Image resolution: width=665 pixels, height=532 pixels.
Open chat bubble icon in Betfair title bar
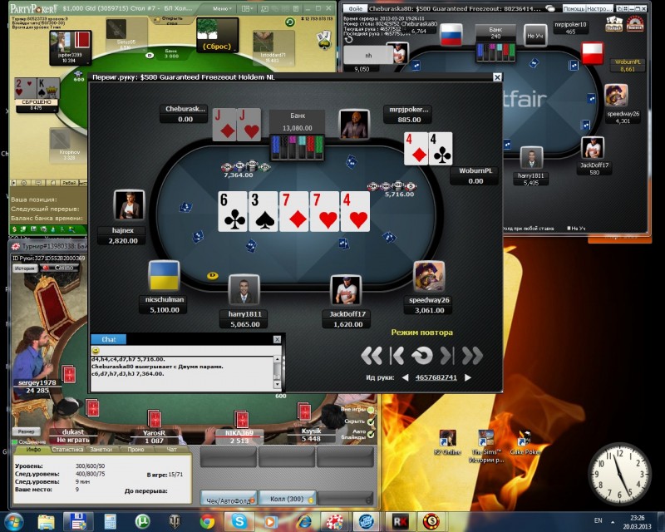[550, 8]
